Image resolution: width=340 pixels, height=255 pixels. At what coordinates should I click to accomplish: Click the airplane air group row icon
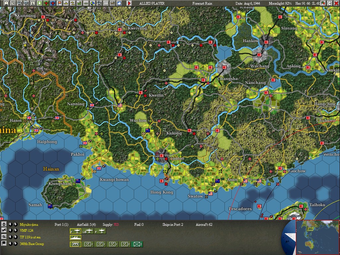4,230
